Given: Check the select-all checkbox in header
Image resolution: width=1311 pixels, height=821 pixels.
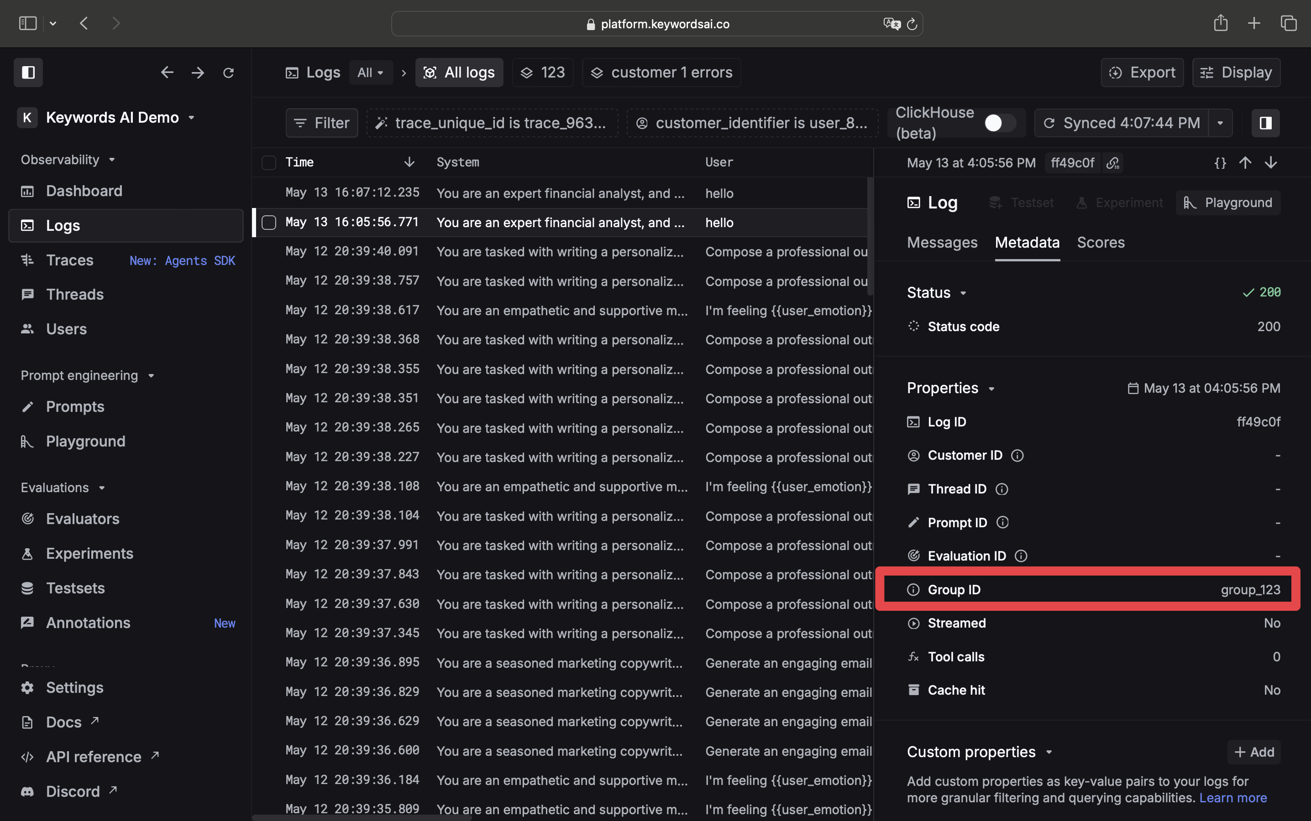Looking at the screenshot, I should coord(268,162).
